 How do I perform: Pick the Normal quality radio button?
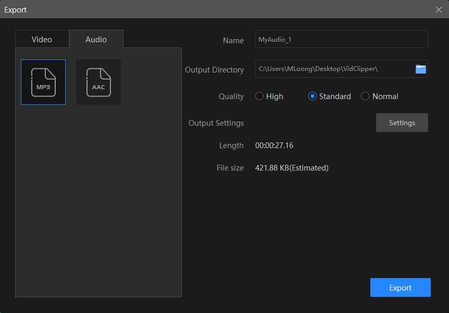(365, 97)
